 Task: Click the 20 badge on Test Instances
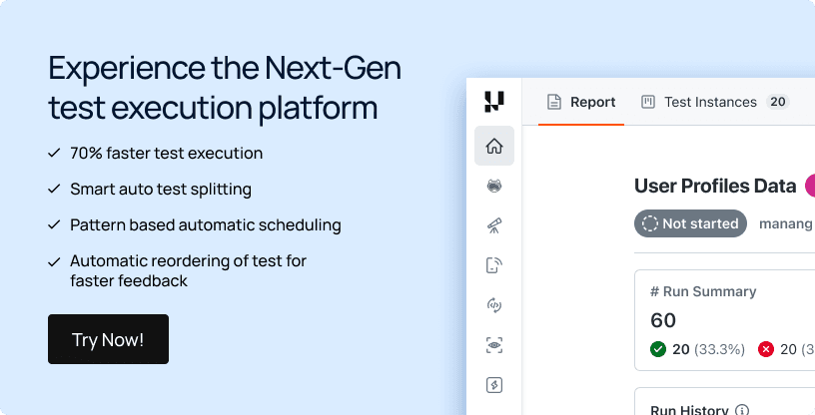coord(778,102)
